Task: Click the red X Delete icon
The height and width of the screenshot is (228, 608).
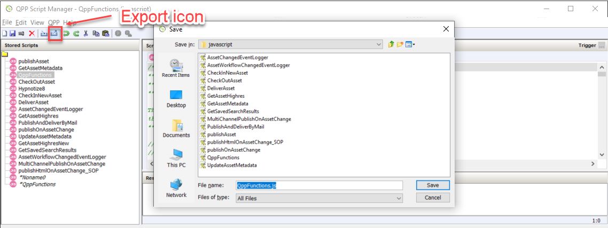Action: (x=32, y=34)
